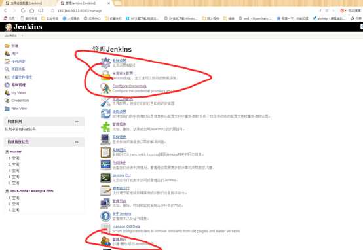Click the browser home button
The height and width of the screenshot is (250, 363).
[31, 10]
